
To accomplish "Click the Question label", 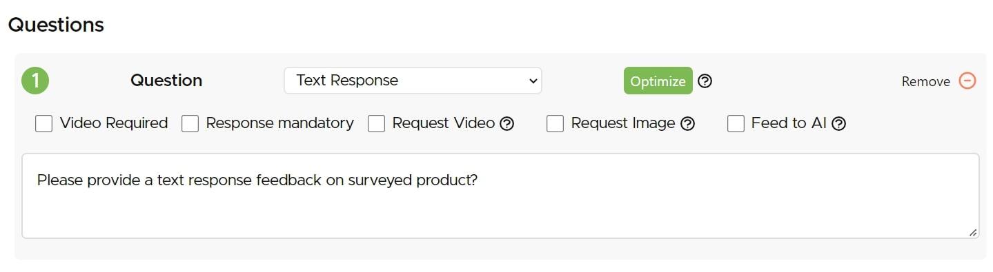I will 166,81.
